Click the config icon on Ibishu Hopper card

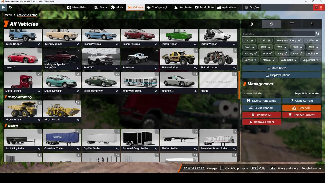39,44
